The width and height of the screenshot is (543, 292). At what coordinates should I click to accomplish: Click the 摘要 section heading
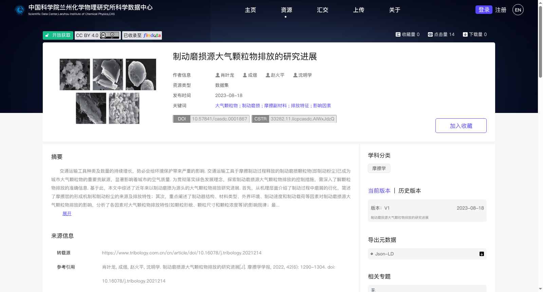click(57, 157)
